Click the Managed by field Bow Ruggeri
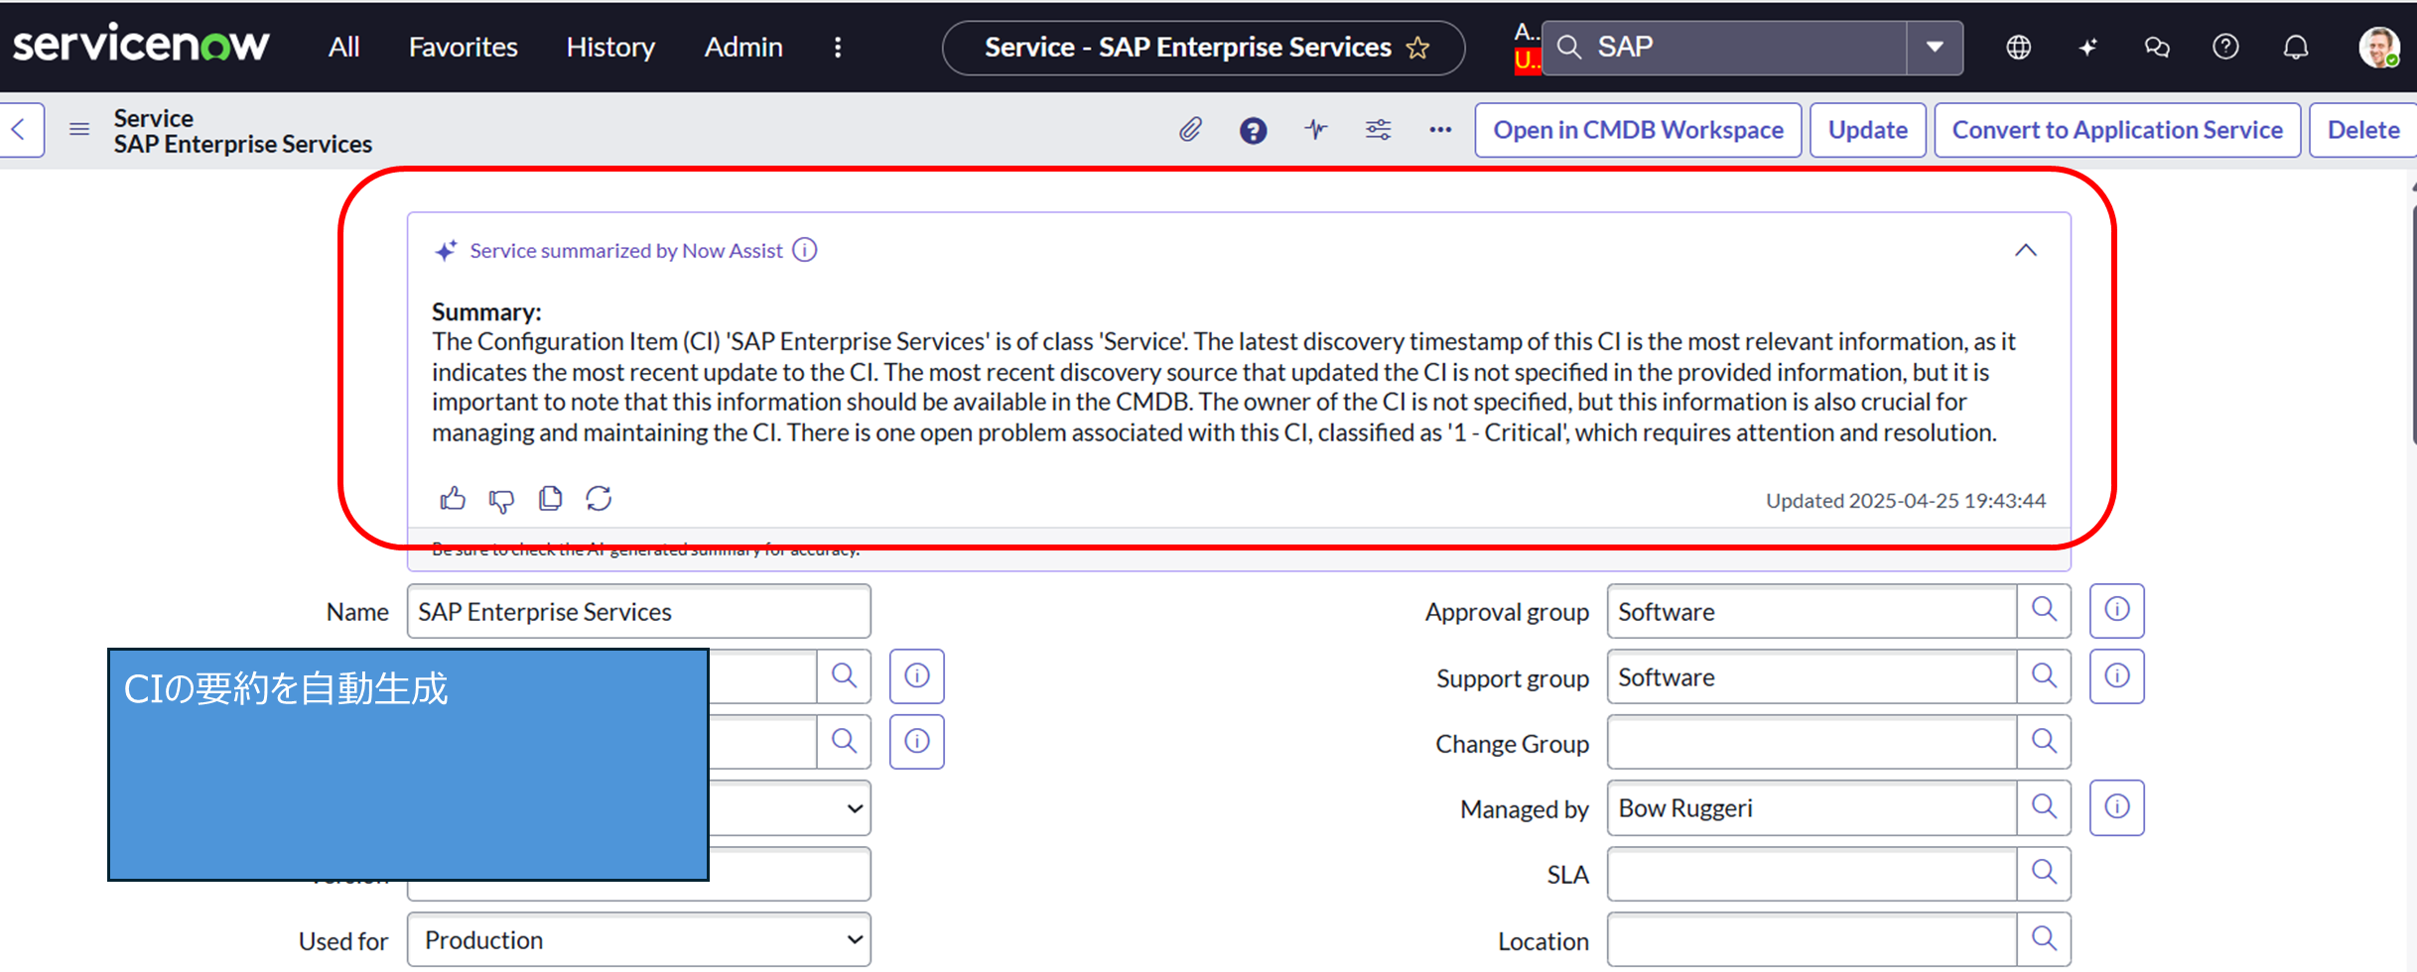Screen dimensions: 2417x972 [x=1812, y=808]
